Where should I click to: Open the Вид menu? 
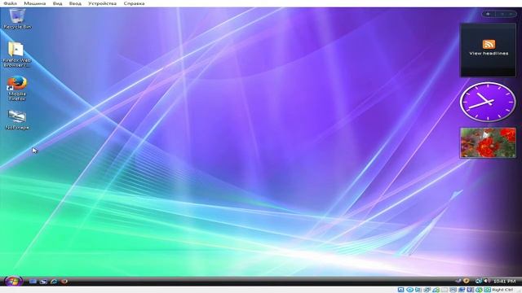pyautogui.click(x=58, y=3)
